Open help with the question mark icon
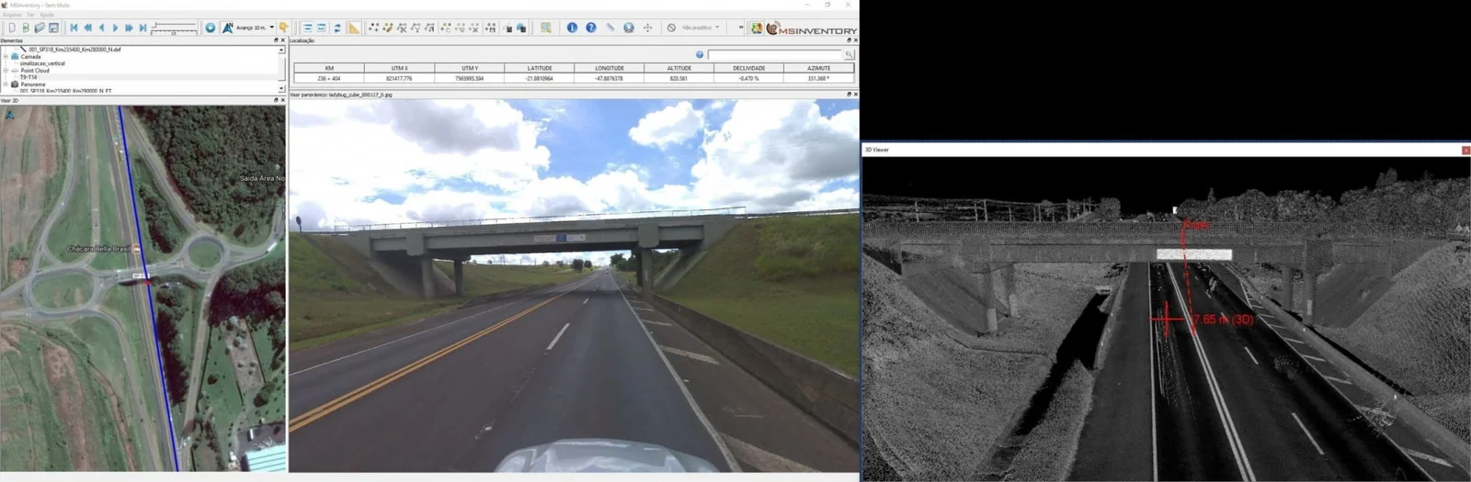 [x=591, y=28]
